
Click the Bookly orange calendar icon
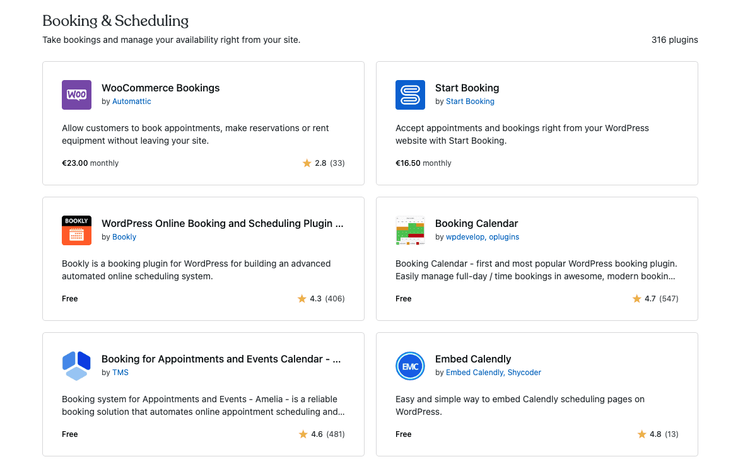pyautogui.click(x=76, y=230)
